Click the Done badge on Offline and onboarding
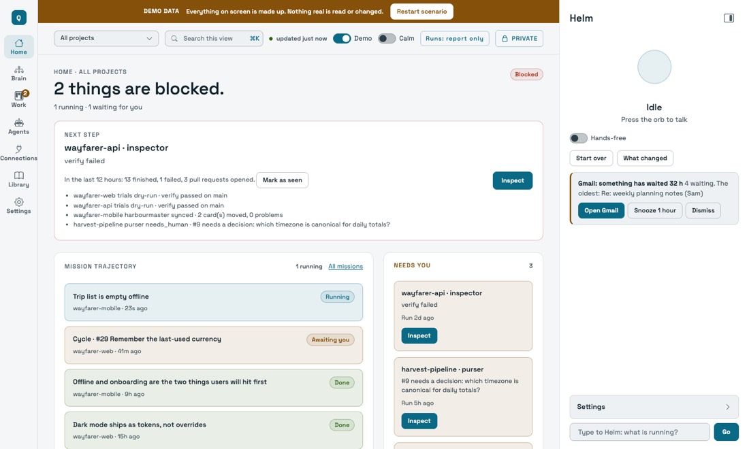Screen dimensions: 749x449 [342, 382]
